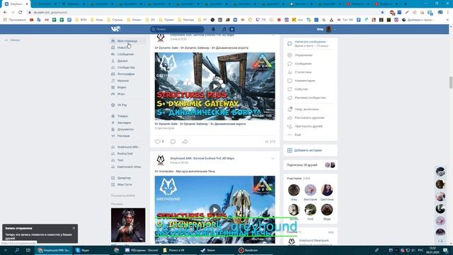Screen dimensions: 453x255
Task: Open 'Сообщения' in the left sidebar menu
Action: pos(125,54)
